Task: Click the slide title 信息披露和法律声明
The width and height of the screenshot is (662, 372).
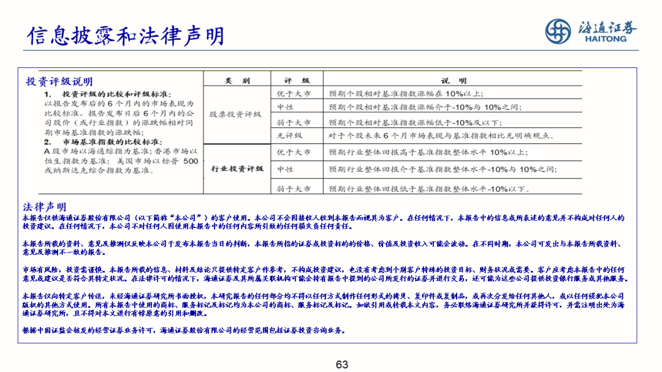Action: pyautogui.click(x=126, y=36)
